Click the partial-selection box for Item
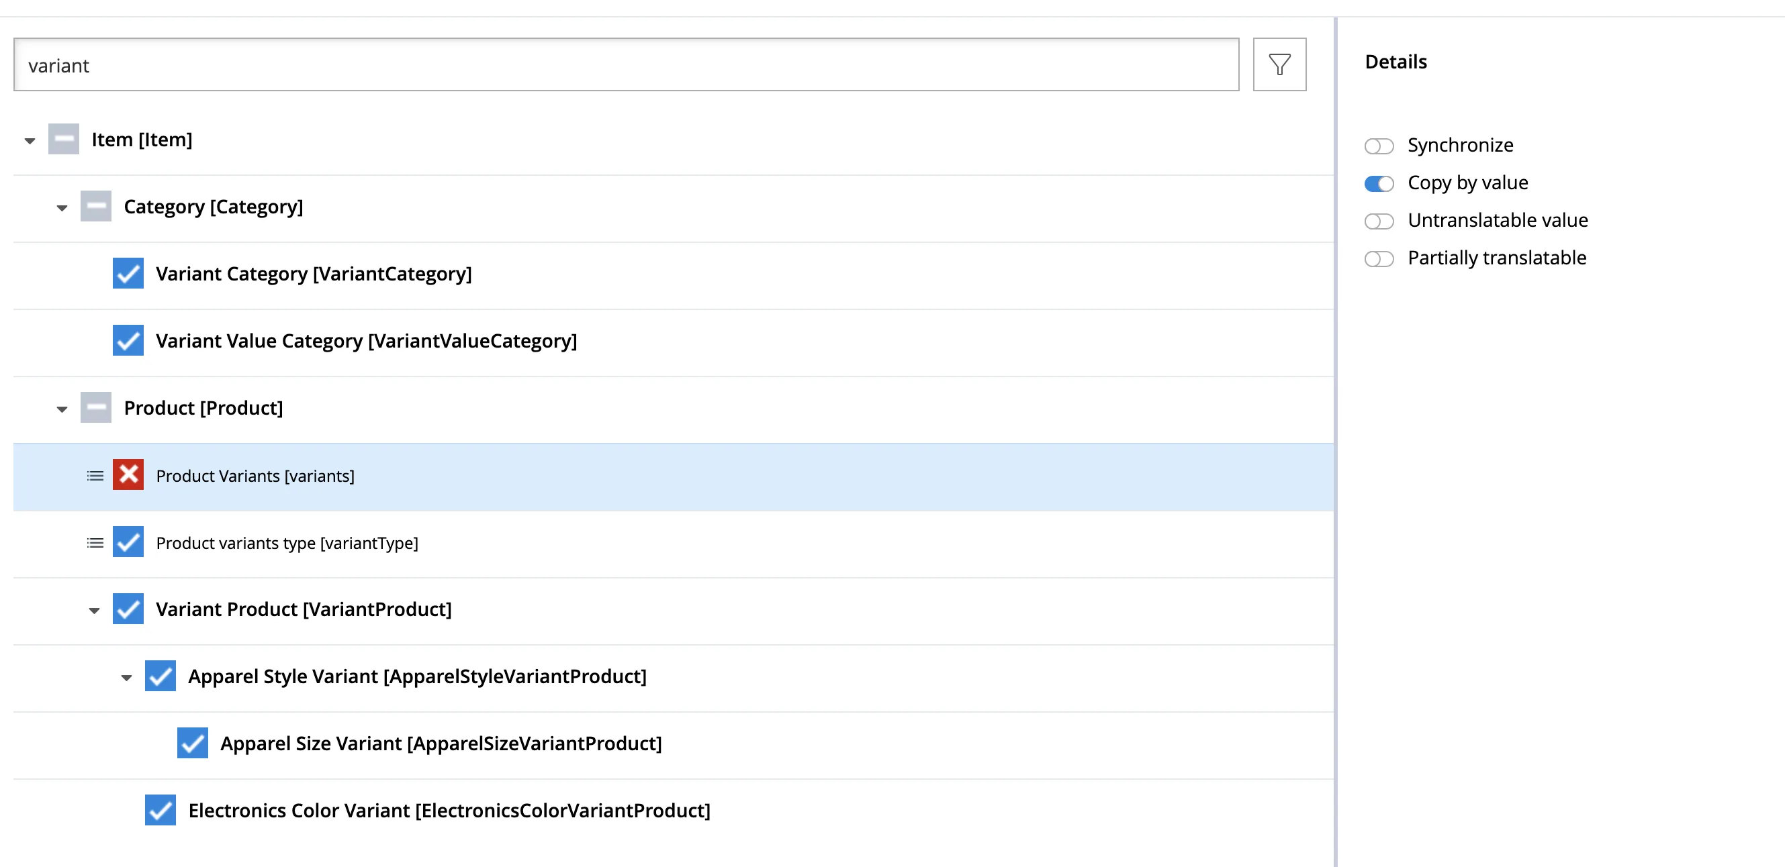1785x867 pixels. [64, 139]
